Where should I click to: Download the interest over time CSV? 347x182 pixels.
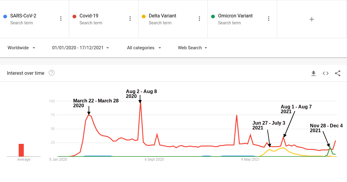coord(314,73)
